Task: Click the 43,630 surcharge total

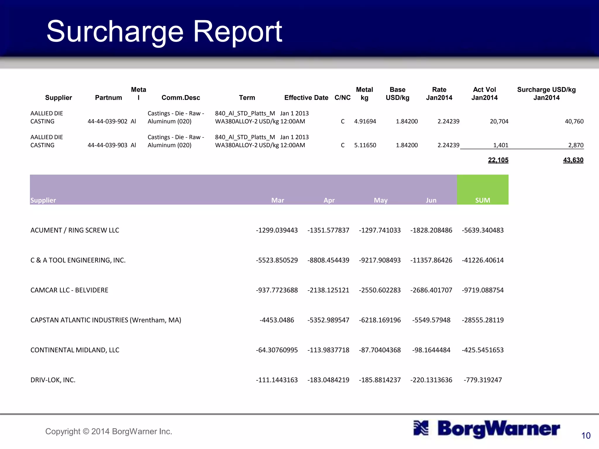Action: (573, 160)
